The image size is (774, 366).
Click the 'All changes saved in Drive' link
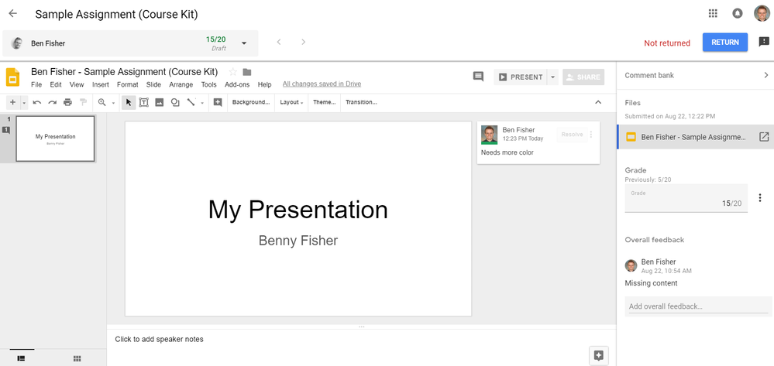(322, 84)
